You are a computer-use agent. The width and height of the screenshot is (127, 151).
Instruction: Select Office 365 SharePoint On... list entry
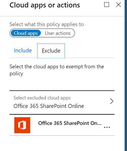click(62, 125)
